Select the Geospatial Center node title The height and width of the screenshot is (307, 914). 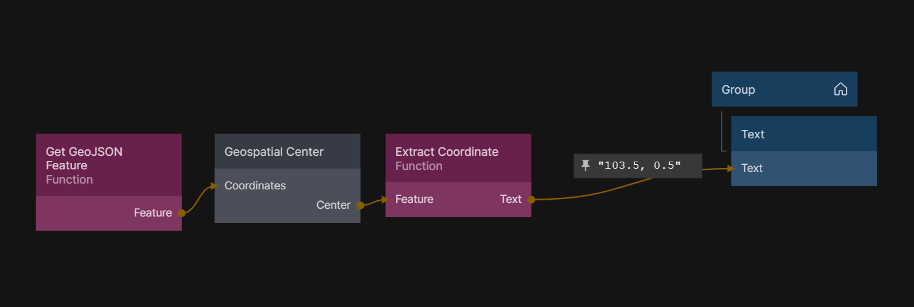coord(274,152)
